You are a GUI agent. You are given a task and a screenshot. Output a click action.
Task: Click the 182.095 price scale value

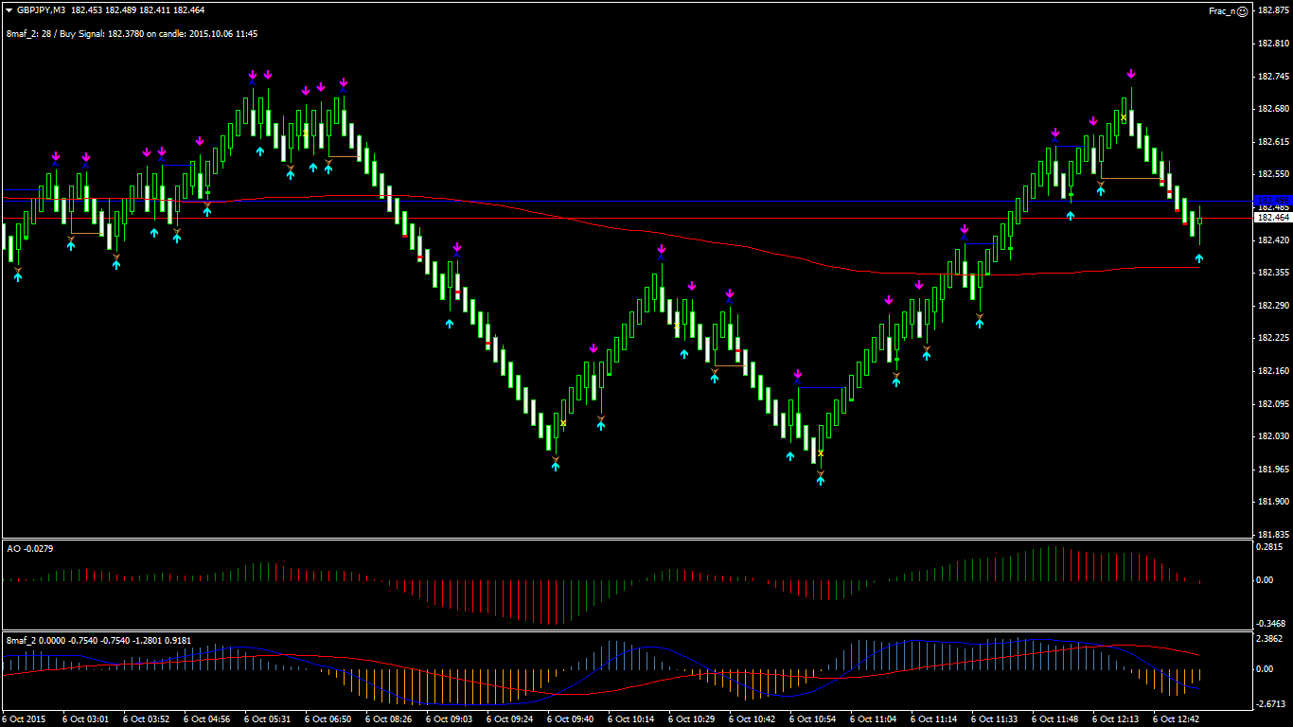tap(1273, 404)
